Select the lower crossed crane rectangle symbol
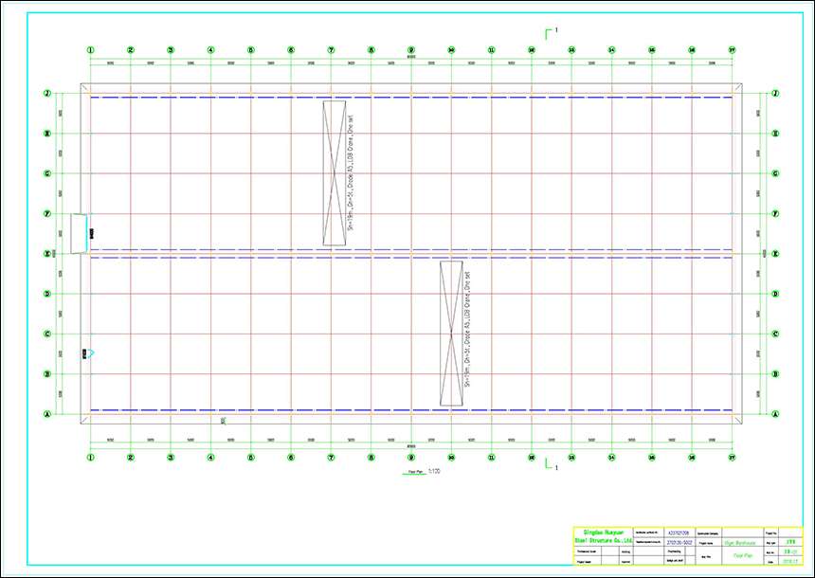Viewport: 815px width, 578px height. 451,334
